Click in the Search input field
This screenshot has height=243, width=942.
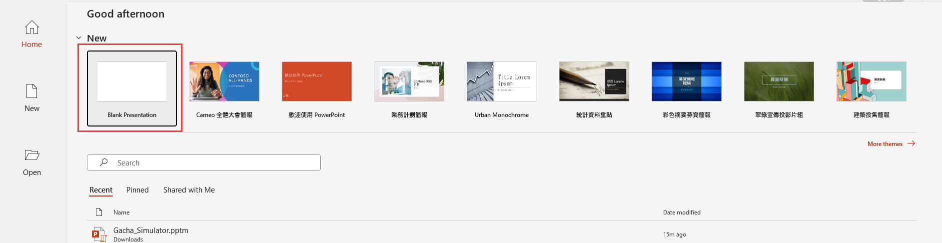(x=204, y=162)
